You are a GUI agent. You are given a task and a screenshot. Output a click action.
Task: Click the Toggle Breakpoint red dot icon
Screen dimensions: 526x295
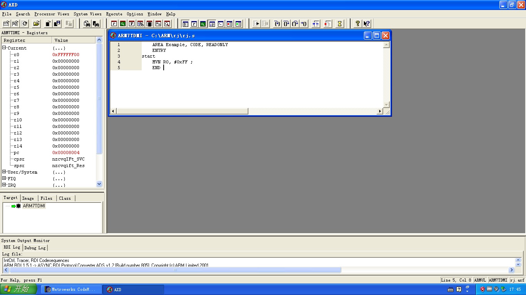(328, 24)
